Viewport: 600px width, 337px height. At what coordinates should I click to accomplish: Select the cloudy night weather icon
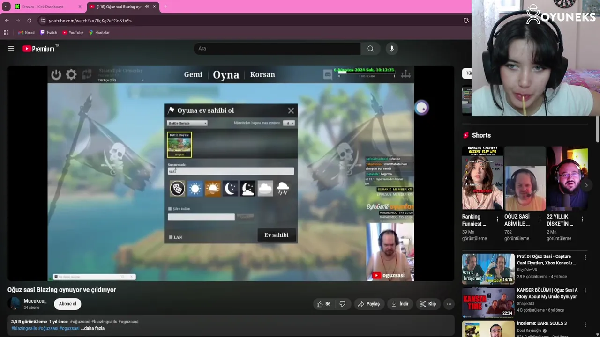(247, 189)
